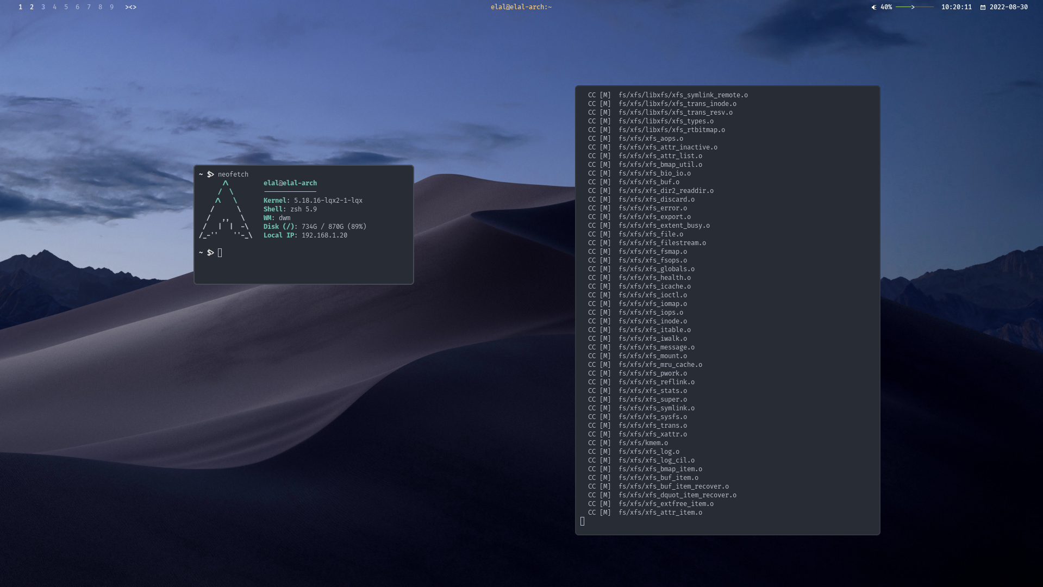Switch to workspace tag 3
Viewport: 1043px width, 587px height.
43,7
